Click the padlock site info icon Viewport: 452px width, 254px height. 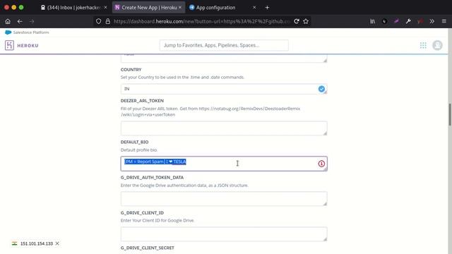(108, 21)
